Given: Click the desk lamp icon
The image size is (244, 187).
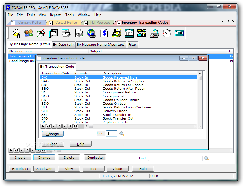Looking at the screenshot, I should click(x=154, y=33).
